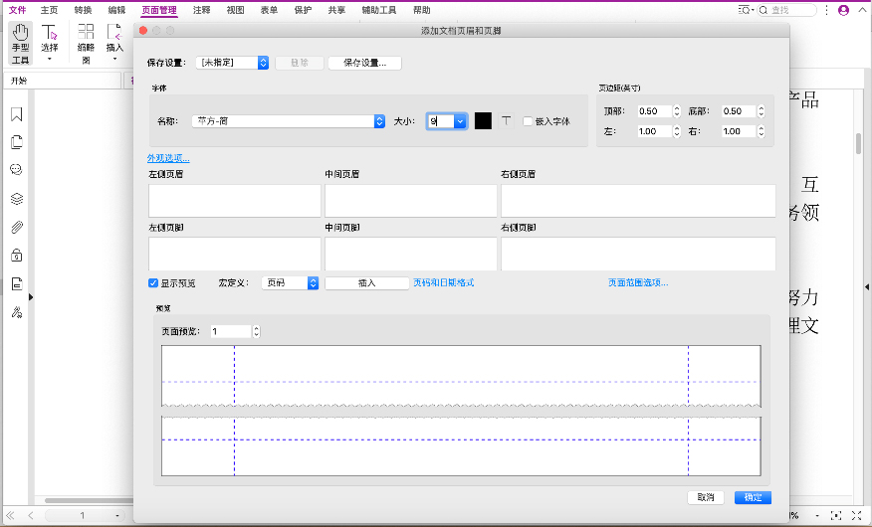This screenshot has height=527, width=872.
Task: Click the 确定 button
Action: click(x=753, y=497)
